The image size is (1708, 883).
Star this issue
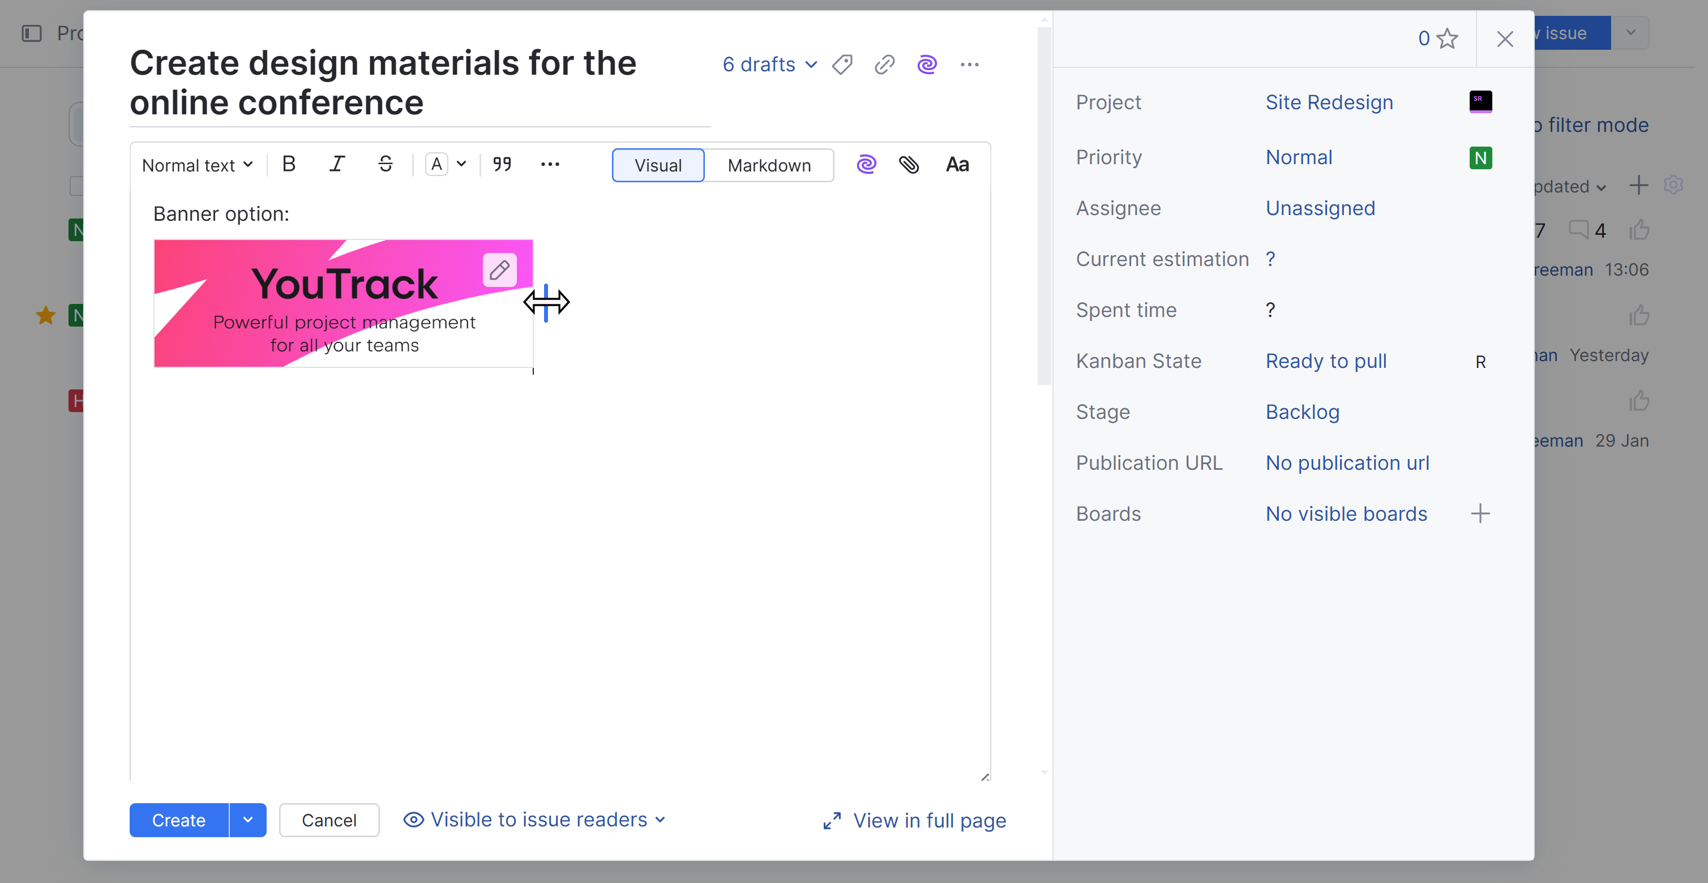tap(1448, 38)
